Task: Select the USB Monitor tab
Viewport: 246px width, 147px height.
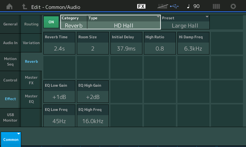Action: tap(10, 118)
